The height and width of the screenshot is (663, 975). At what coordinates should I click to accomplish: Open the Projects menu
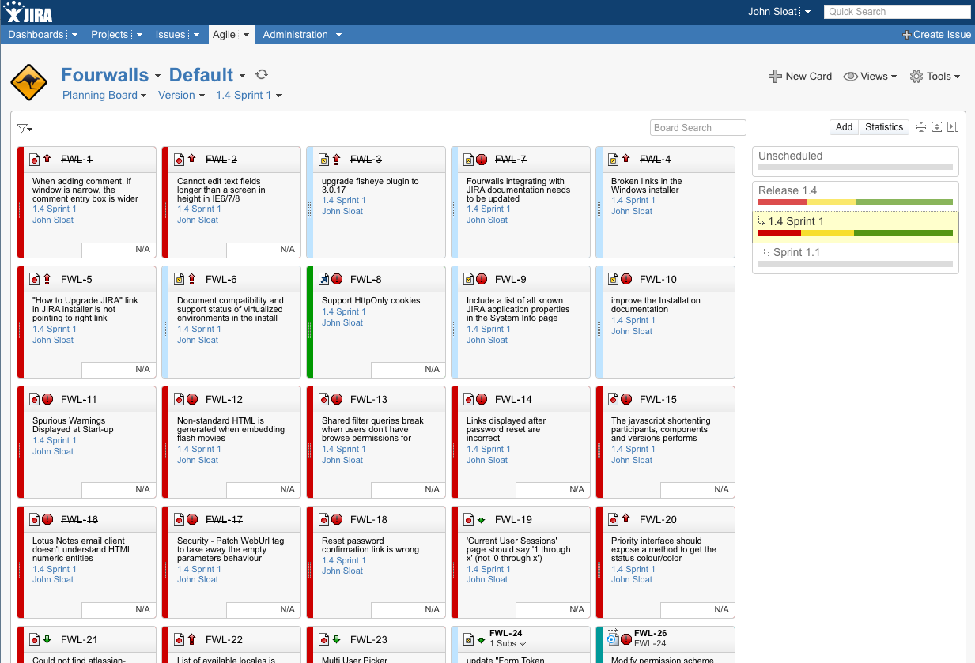coord(111,34)
